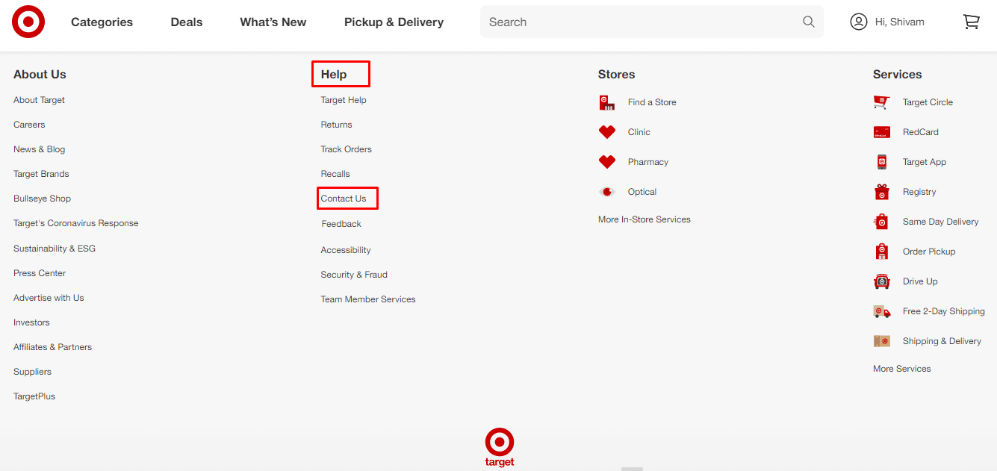Open the Free 2-Day Shipping truck icon
The image size is (997, 471).
click(882, 311)
